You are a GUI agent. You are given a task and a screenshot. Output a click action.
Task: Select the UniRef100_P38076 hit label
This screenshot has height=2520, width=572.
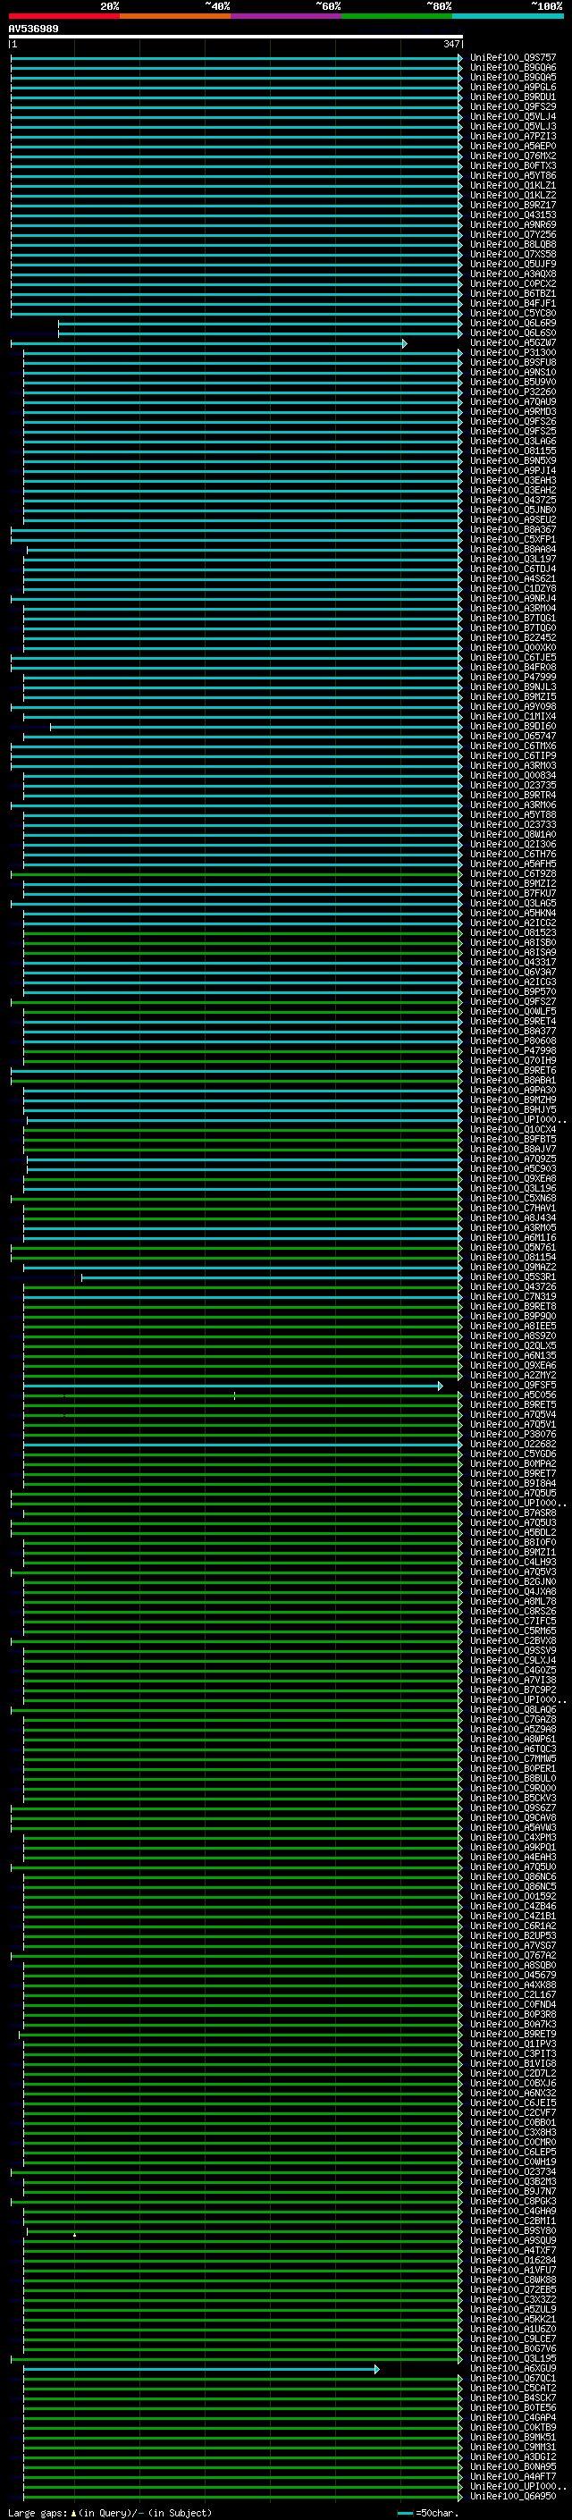click(512, 1435)
